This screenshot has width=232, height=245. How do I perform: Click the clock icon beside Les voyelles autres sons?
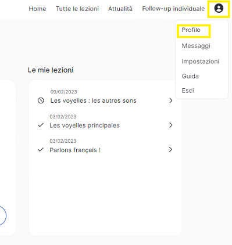click(41, 100)
